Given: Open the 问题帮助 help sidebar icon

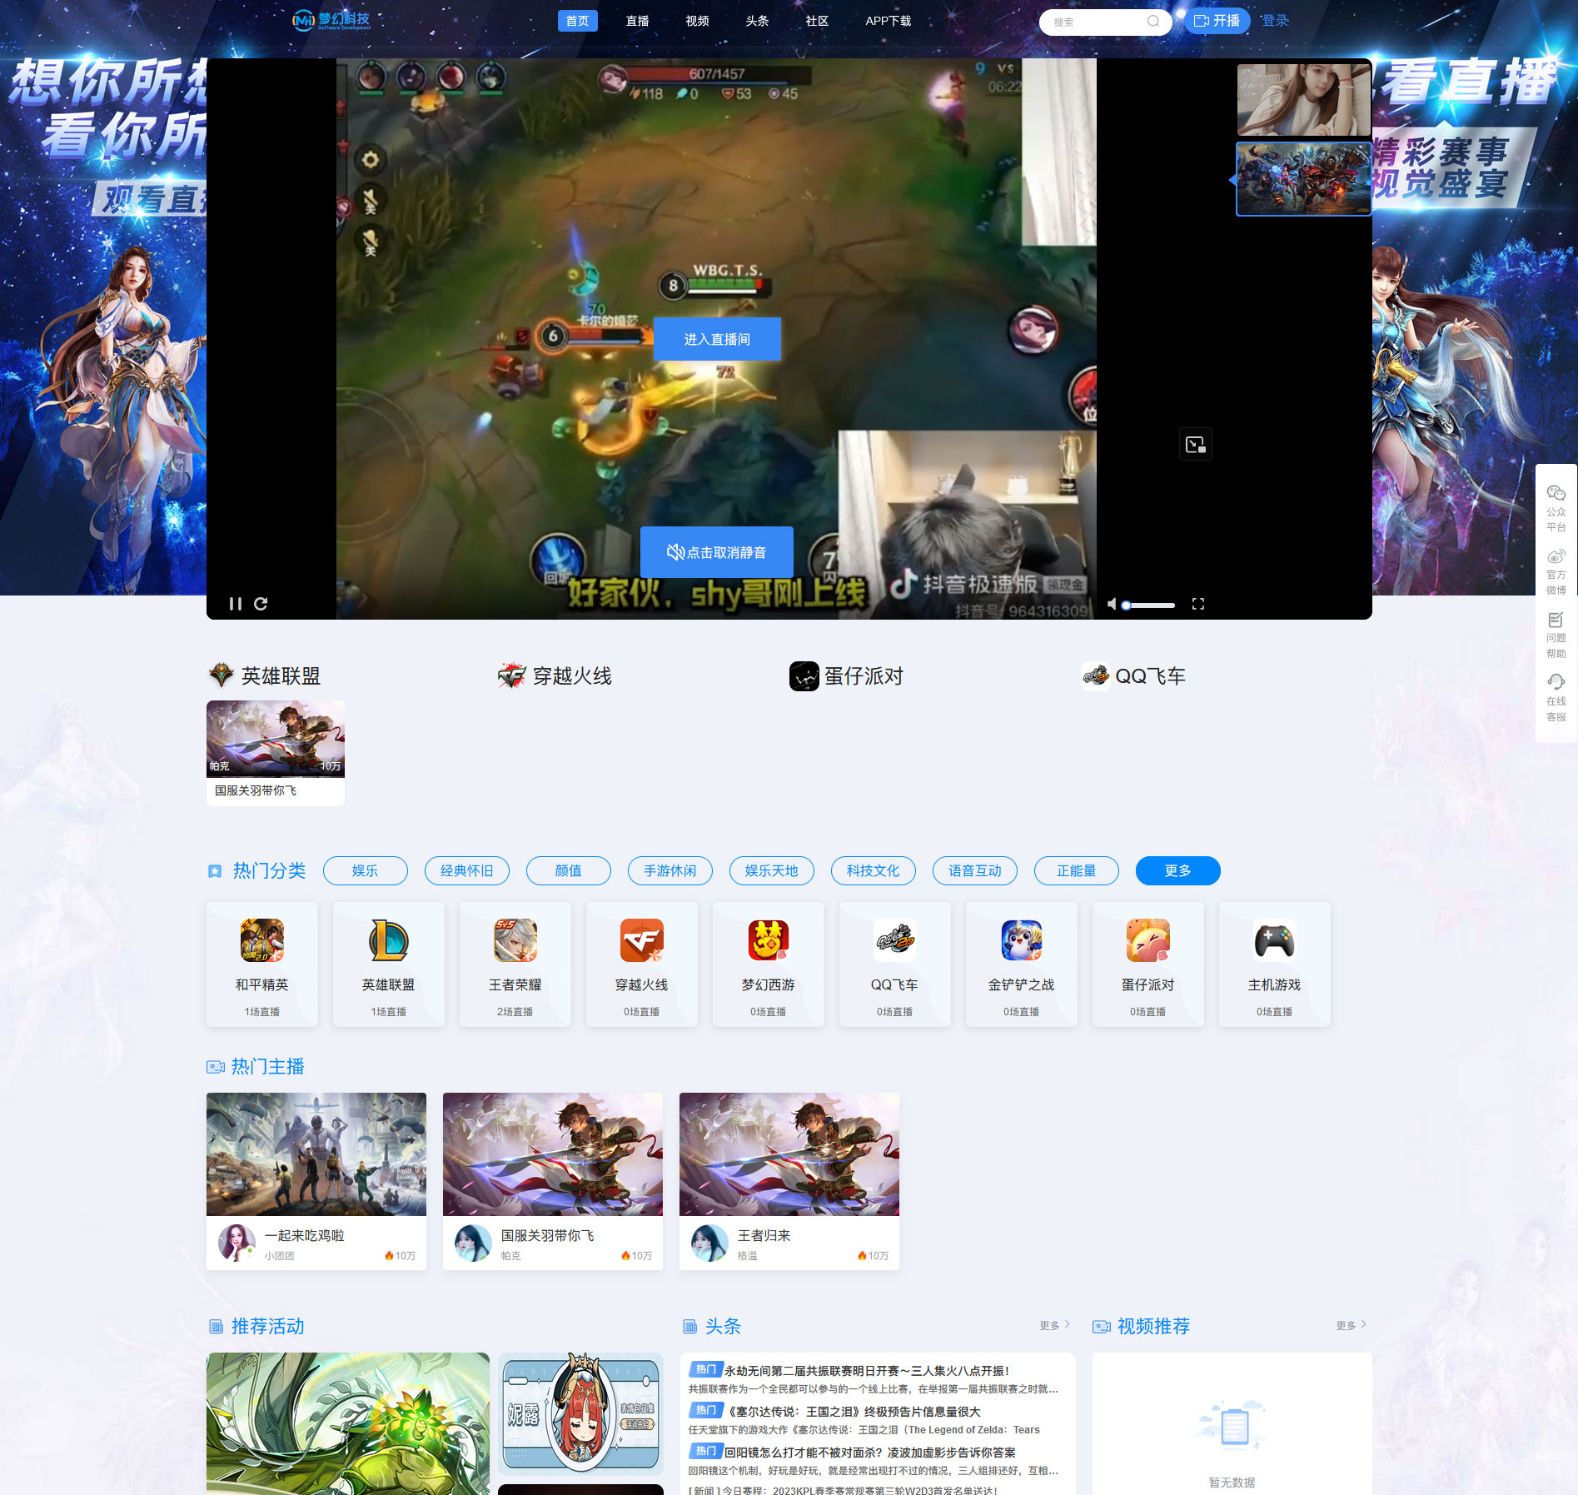Looking at the screenshot, I should click(1556, 635).
